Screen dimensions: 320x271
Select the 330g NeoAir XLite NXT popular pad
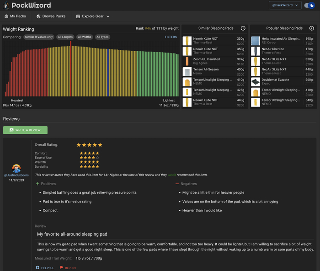pos(283,61)
